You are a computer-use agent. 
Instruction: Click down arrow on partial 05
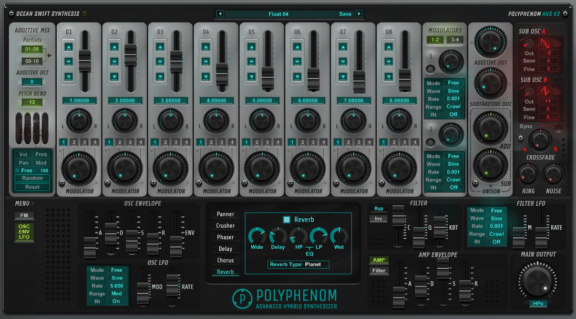[252, 77]
